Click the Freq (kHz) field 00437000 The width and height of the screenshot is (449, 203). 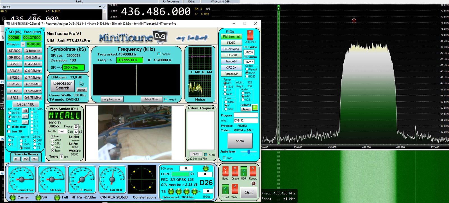tap(32, 38)
